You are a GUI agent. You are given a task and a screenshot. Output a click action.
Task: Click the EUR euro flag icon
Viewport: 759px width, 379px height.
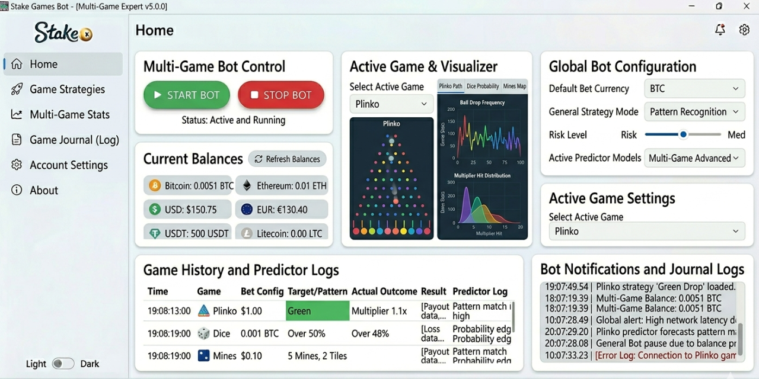pyautogui.click(x=247, y=209)
